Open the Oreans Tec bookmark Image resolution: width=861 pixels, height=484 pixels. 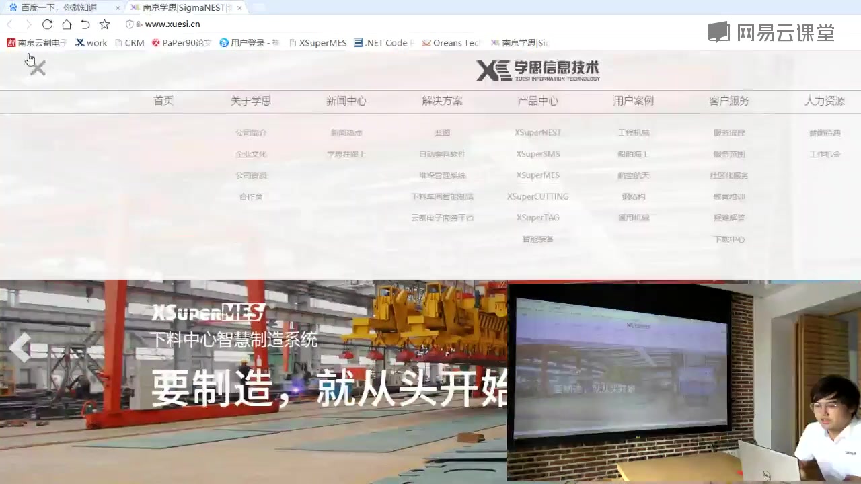451,42
